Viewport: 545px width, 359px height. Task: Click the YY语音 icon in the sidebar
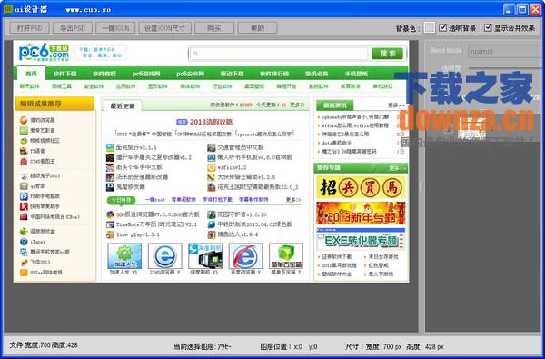point(24,151)
